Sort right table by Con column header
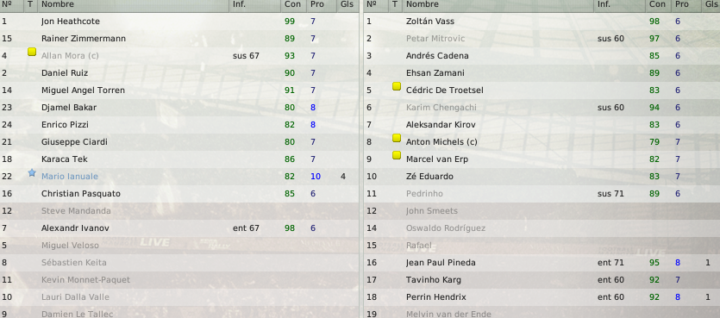Viewport: 720px width, 318px height. coord(658,4)
